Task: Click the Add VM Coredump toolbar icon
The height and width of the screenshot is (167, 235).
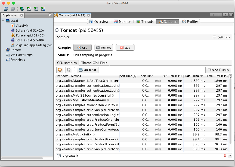Action: (x=36, y=9)
